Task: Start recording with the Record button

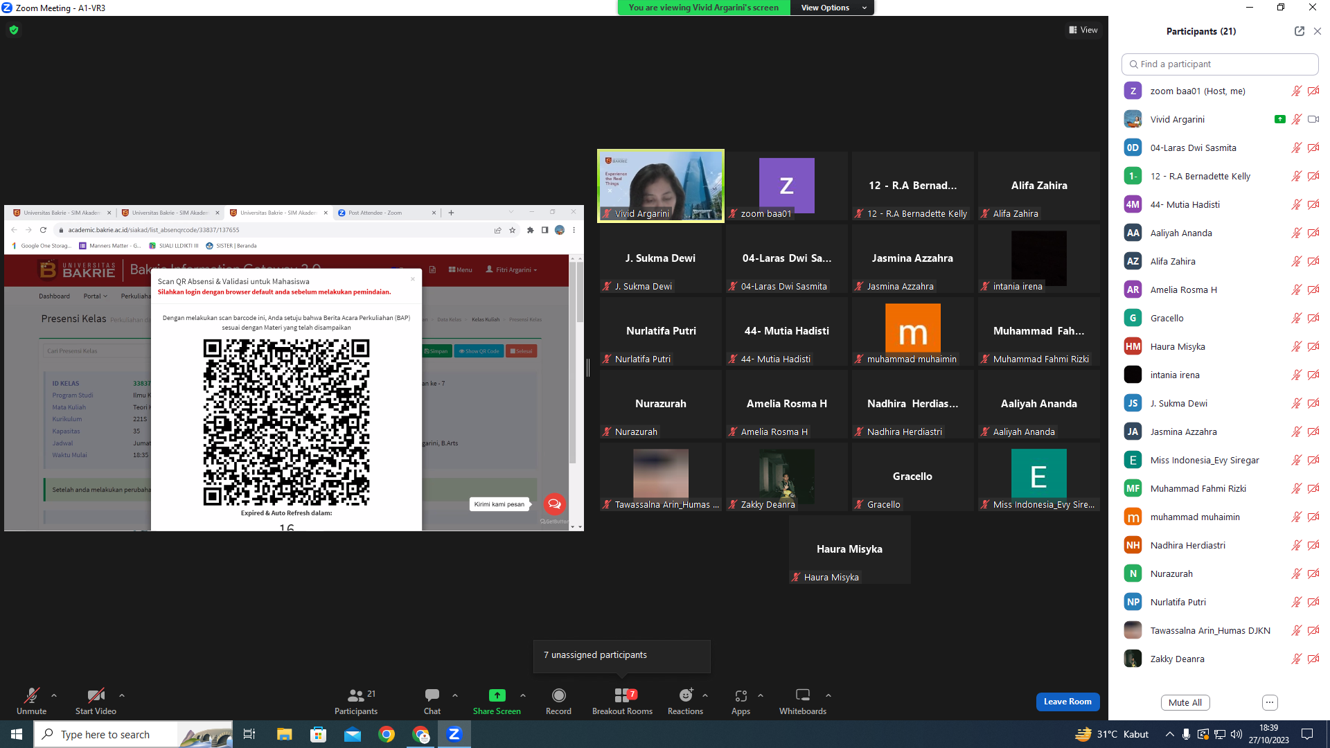Action: click(x=558, y=701)
